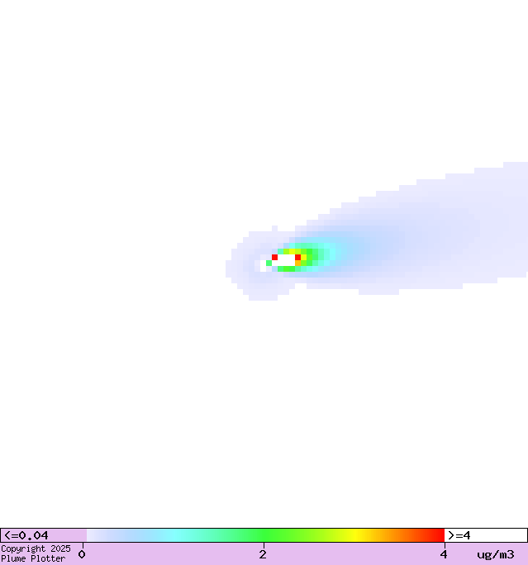Click the "ug/m3" units label
The height and width of the screenshot is (565, 528).
pos(496,554)
